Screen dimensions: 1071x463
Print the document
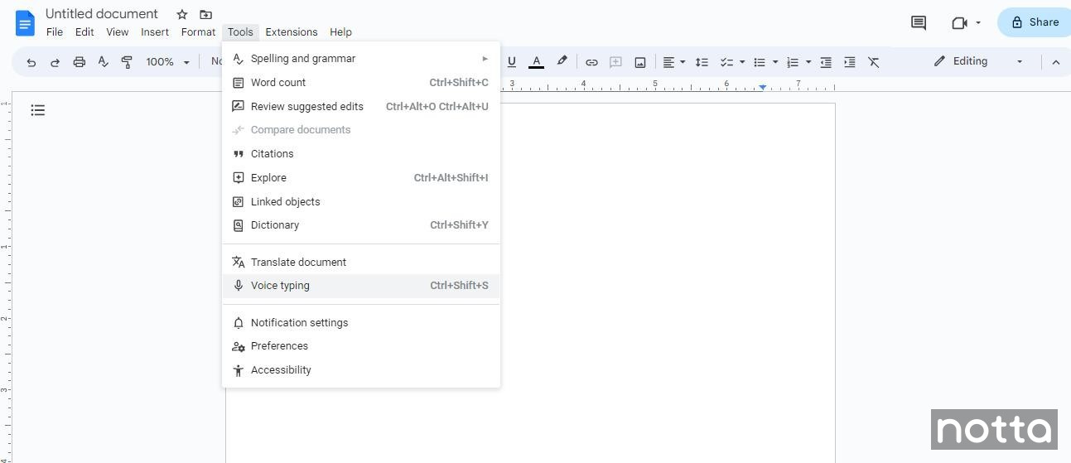pos(79,62)
